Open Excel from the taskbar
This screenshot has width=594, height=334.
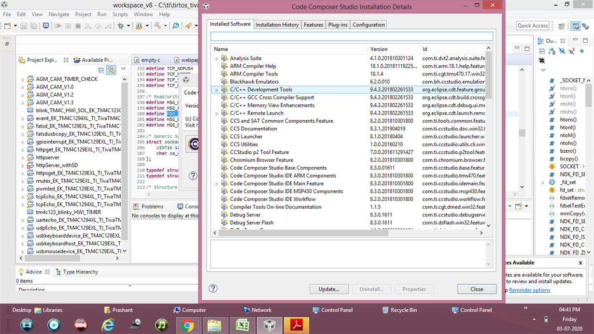[x=242, y=325]
